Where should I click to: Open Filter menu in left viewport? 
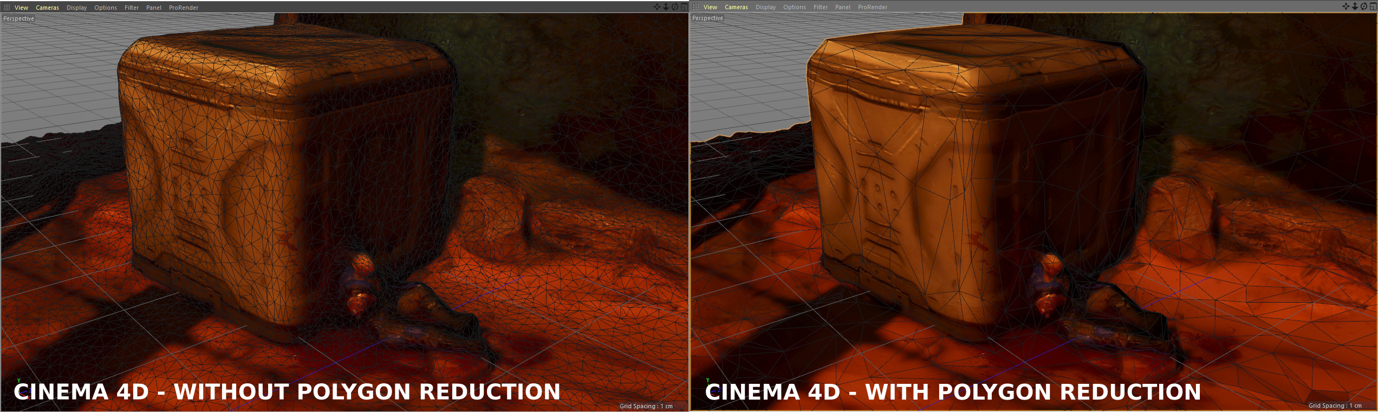point(132,8)
